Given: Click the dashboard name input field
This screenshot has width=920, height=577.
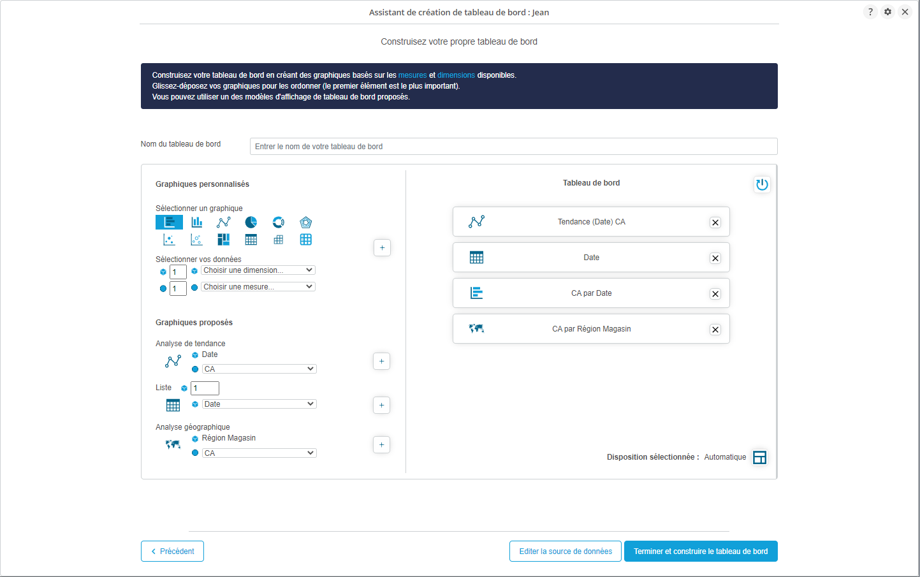Looking at the screenshot, I should point(513,147).
